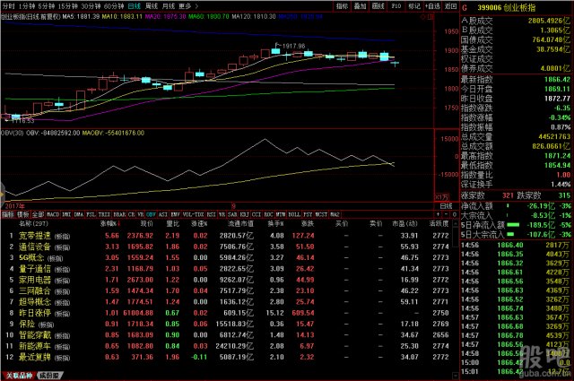Open 宽带提速 sector row
Screen dimensions: 574x381
pyautogui.click(x=30, y=235)
